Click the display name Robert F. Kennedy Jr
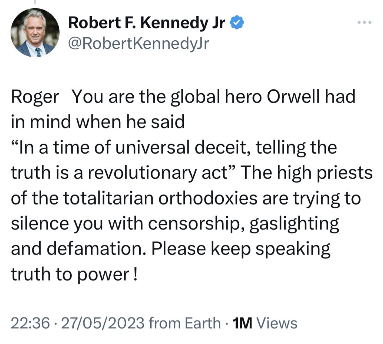 tap(147, 23)
